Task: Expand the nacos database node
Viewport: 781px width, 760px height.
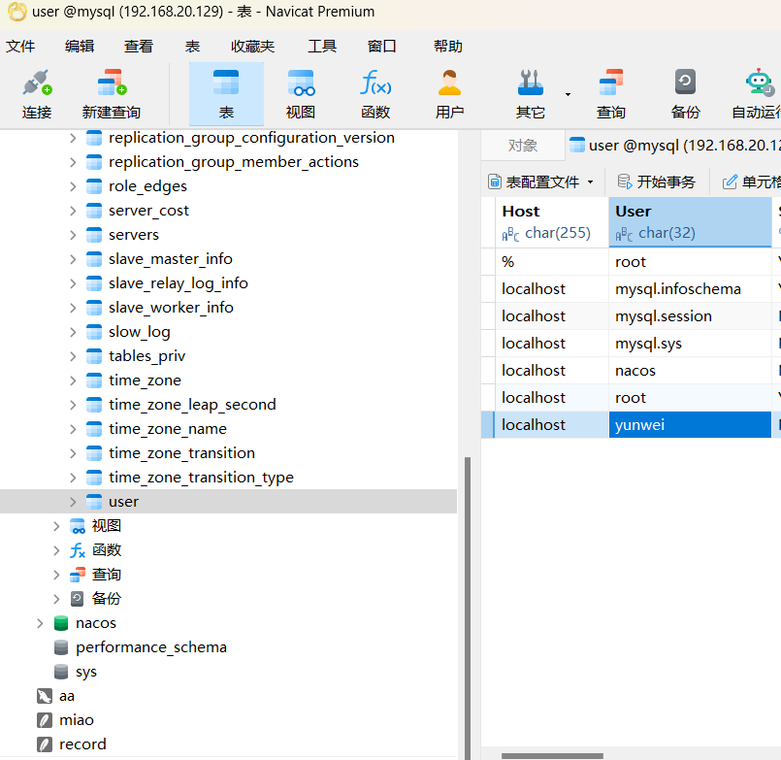Action: (41, 623)
